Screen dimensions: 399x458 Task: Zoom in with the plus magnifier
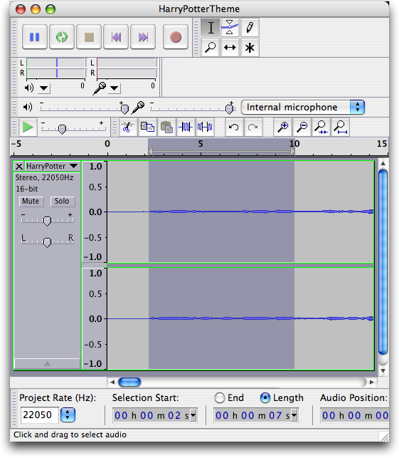282,127
